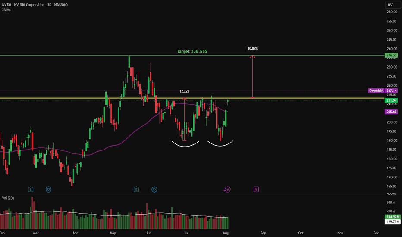Screen dimensions: 402x237
Task: Click 255.00 on the price scale
Action: (392, 21)
